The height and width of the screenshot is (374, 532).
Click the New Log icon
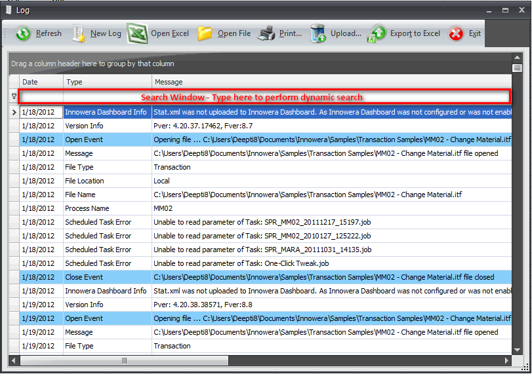[79, 33]
